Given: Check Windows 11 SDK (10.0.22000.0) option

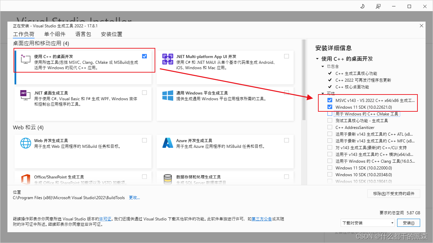Looking at the screenshot, I should click(330, 168).
